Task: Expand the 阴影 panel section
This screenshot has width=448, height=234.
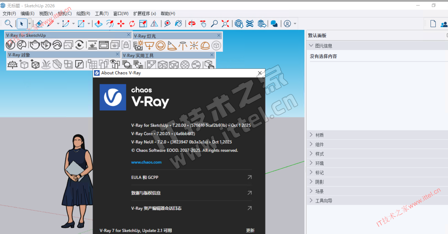Action: pos(319,182)
